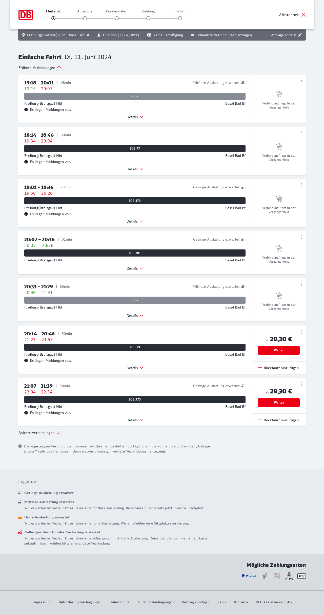This screenshot has height=615, width=324.
Task: Click the Zahlung step circle
Action: point(148,18)
